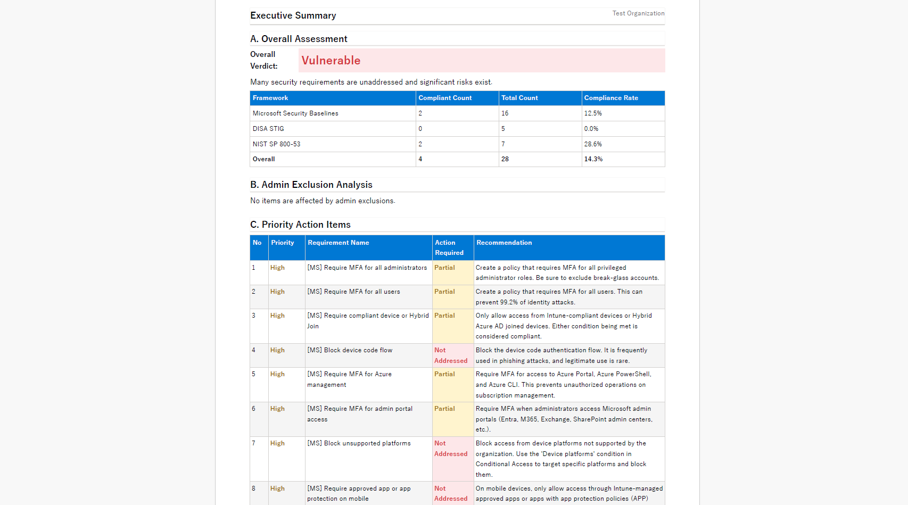Click the DISA STIG framework row
This screenshot has height=505, width=908.
[x=268, y=129]
